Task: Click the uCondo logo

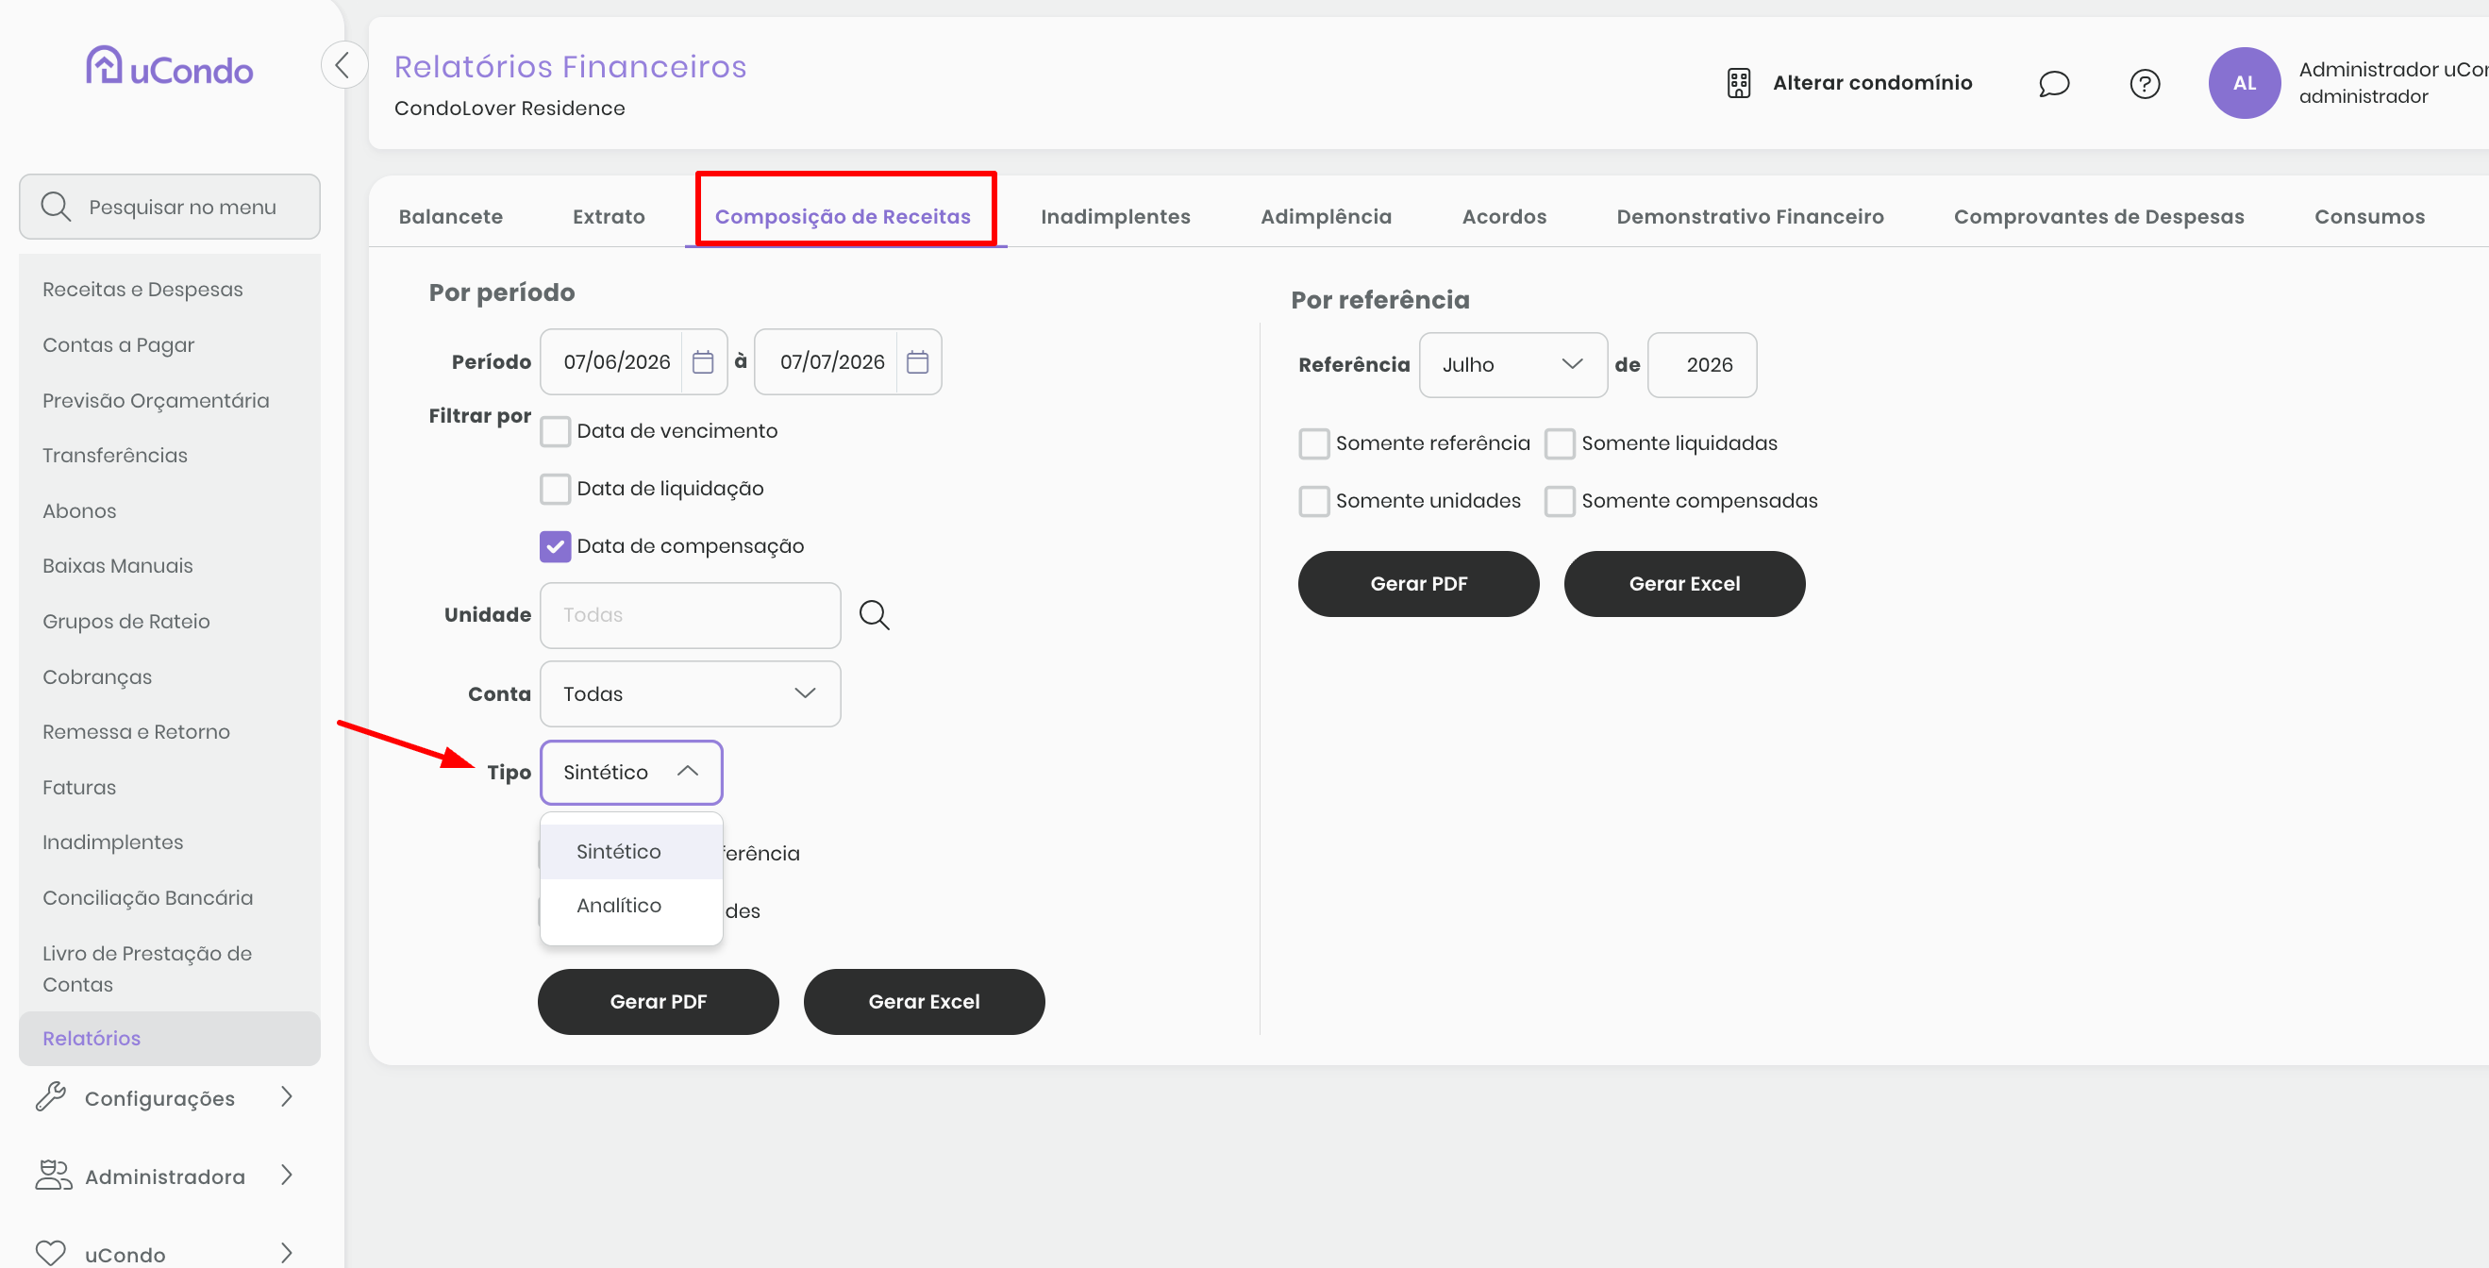Action: [169, 67]
